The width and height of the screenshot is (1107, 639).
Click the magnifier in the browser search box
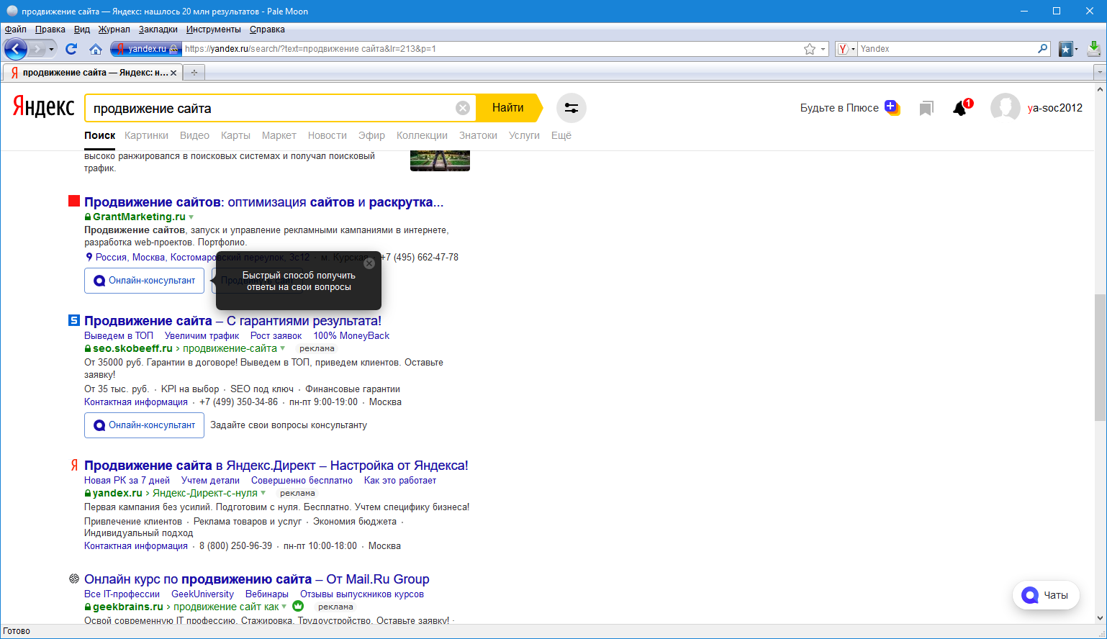tap(1043, 49)
